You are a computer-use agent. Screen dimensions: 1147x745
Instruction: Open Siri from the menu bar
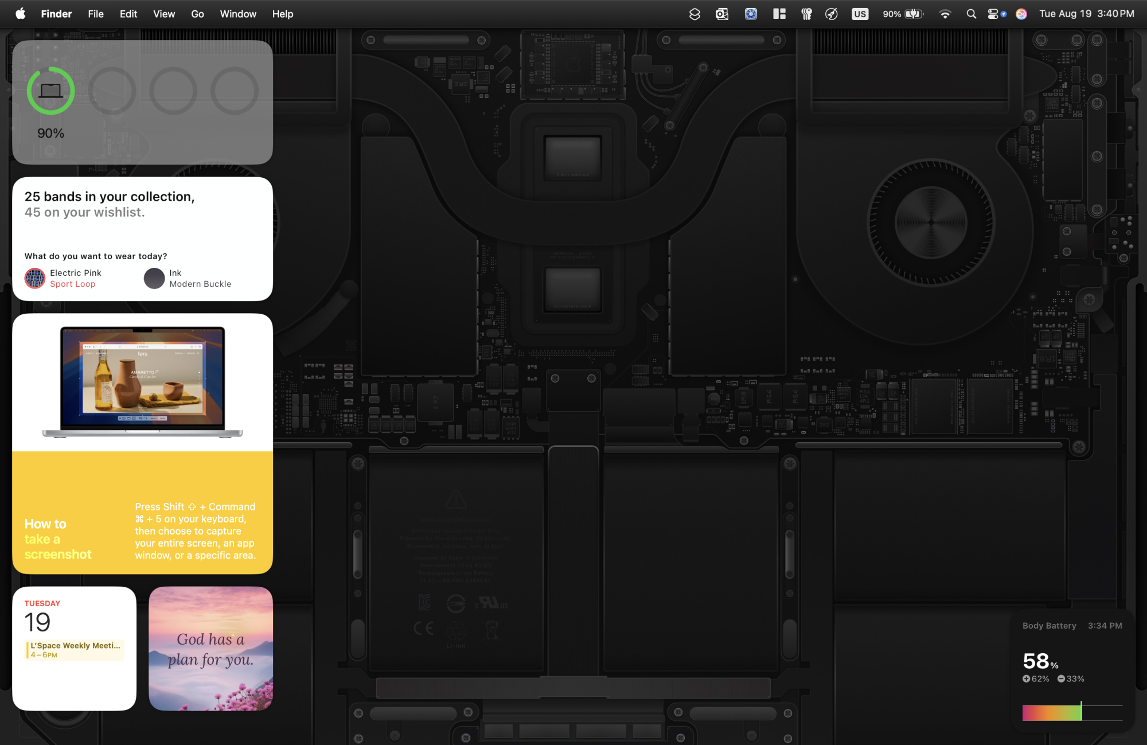pos(1021,14)
